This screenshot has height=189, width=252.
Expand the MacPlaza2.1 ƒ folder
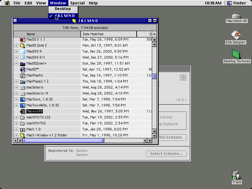[x=16, y=82]
